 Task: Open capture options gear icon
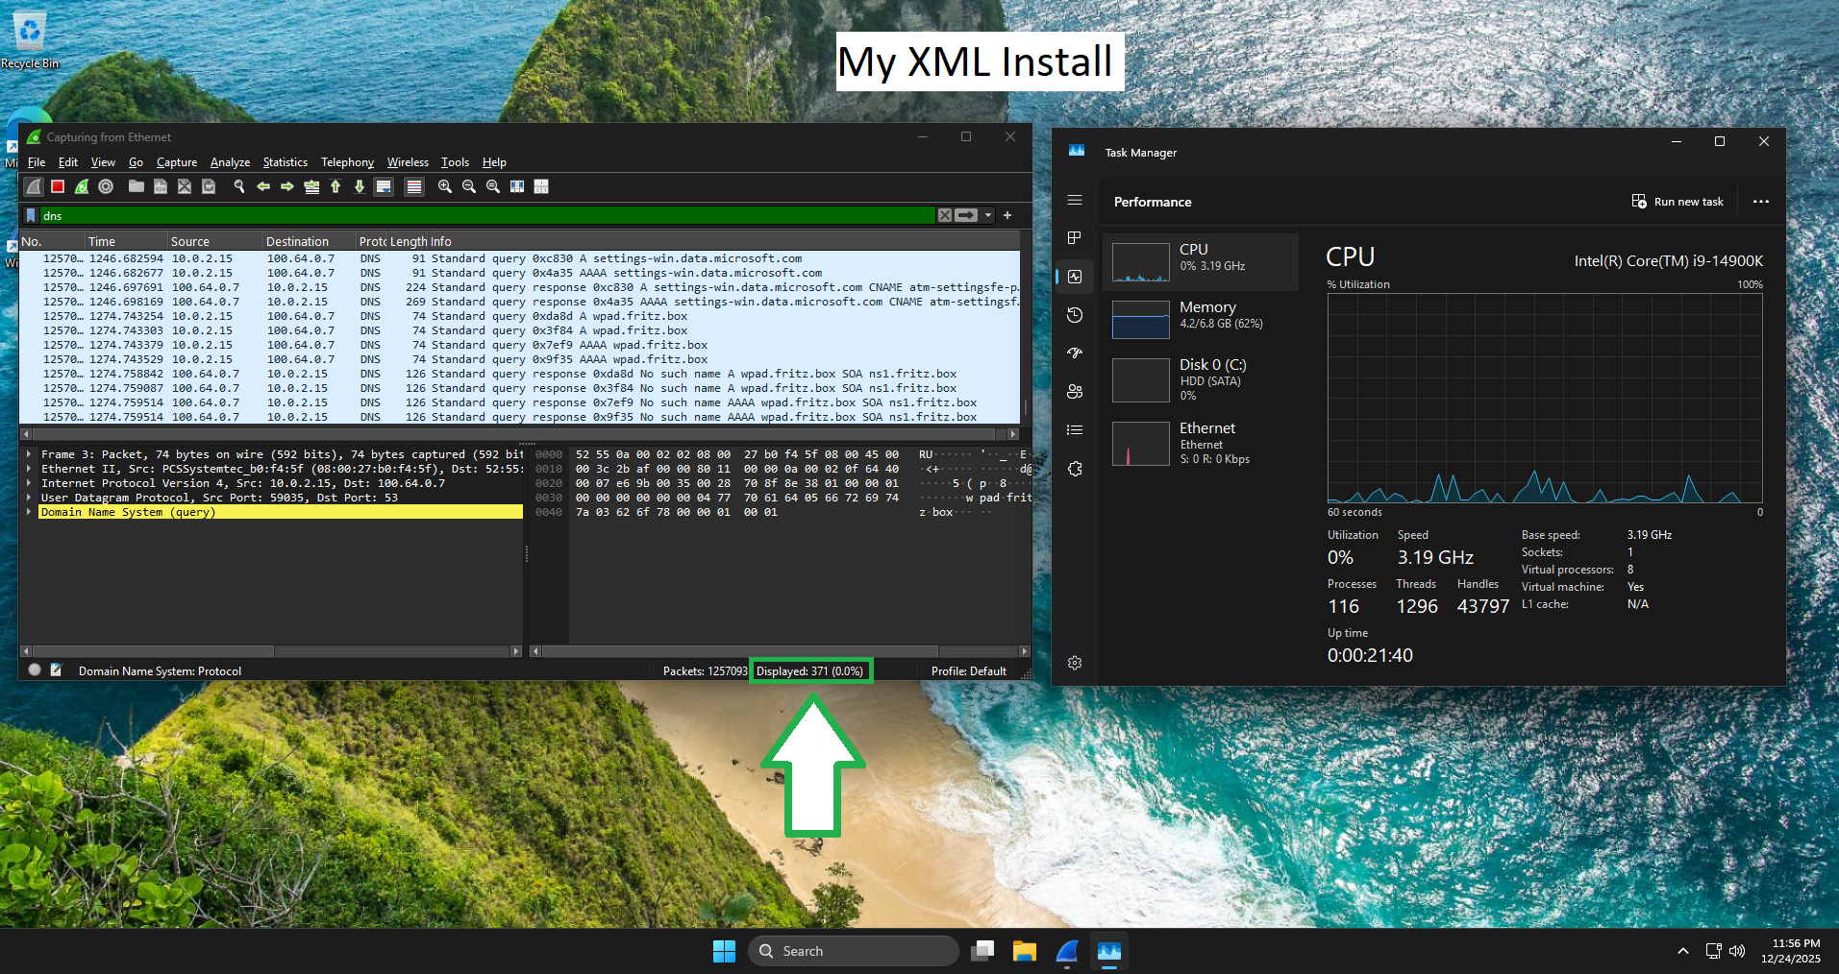(106, 186)
